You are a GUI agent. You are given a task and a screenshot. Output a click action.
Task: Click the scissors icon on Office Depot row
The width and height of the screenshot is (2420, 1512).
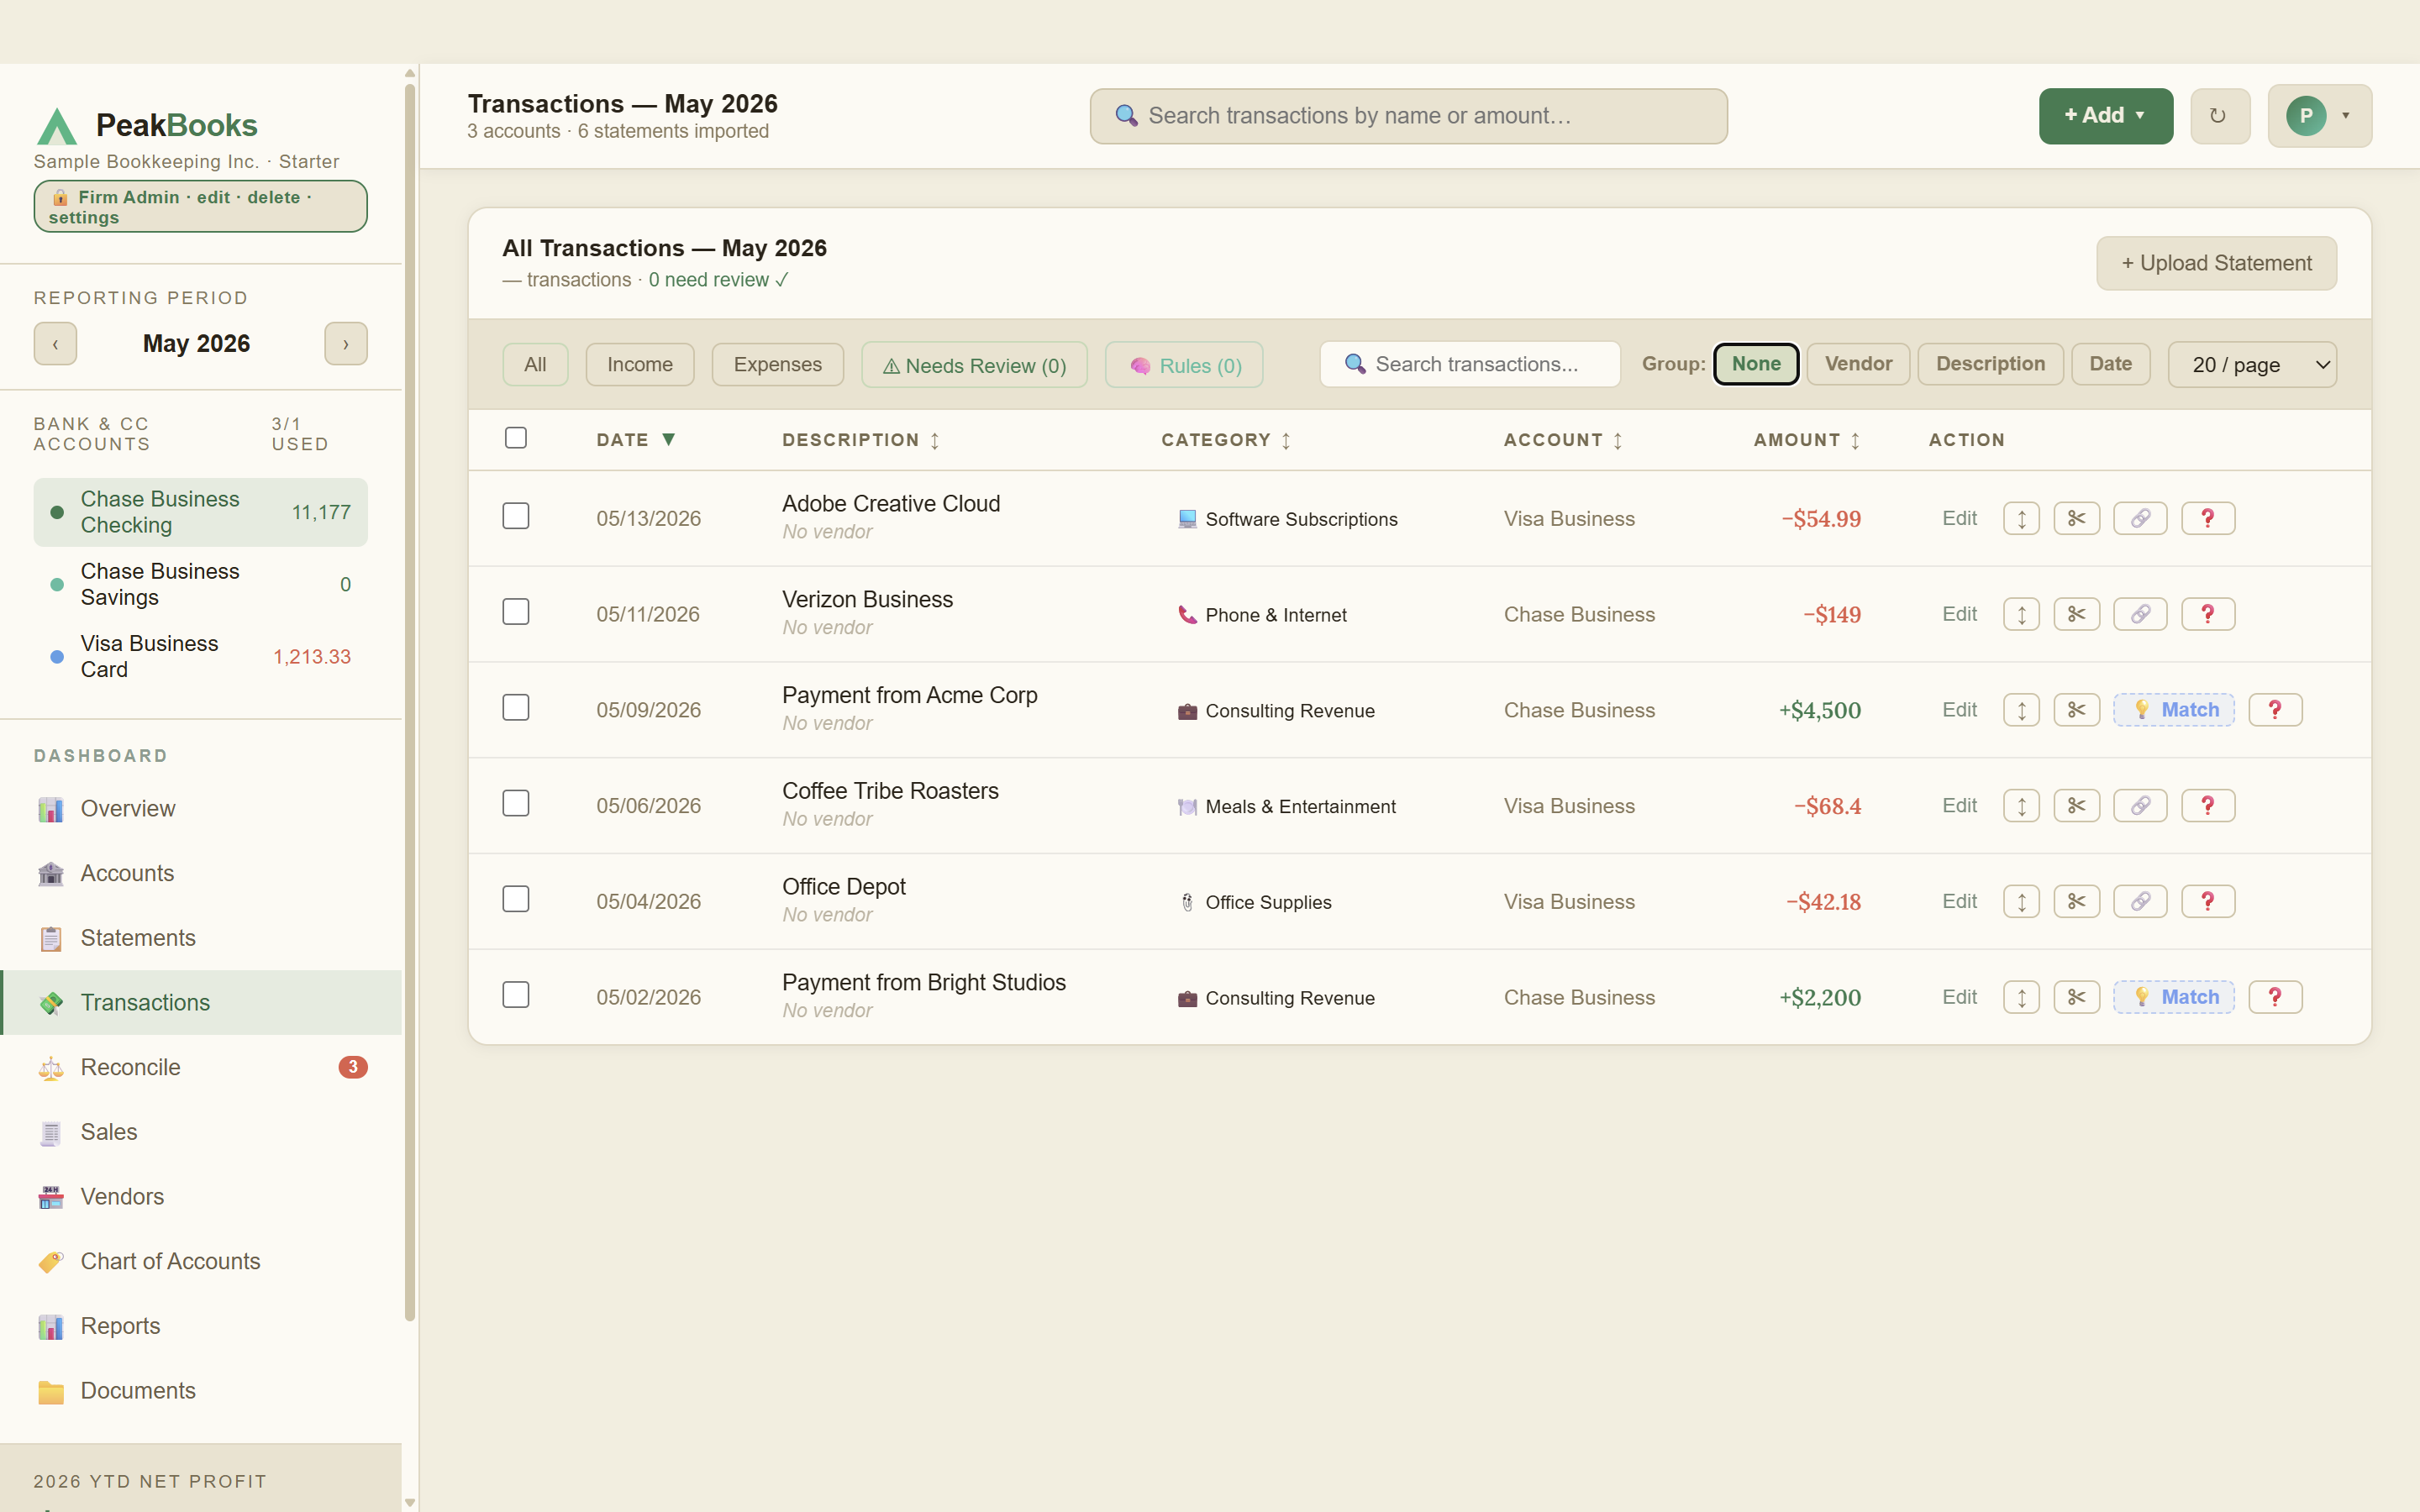click(x=2076, y=902)
